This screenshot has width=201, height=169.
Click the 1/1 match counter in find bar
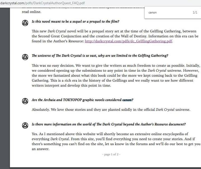pyautogui.click(x=195, y=13)
